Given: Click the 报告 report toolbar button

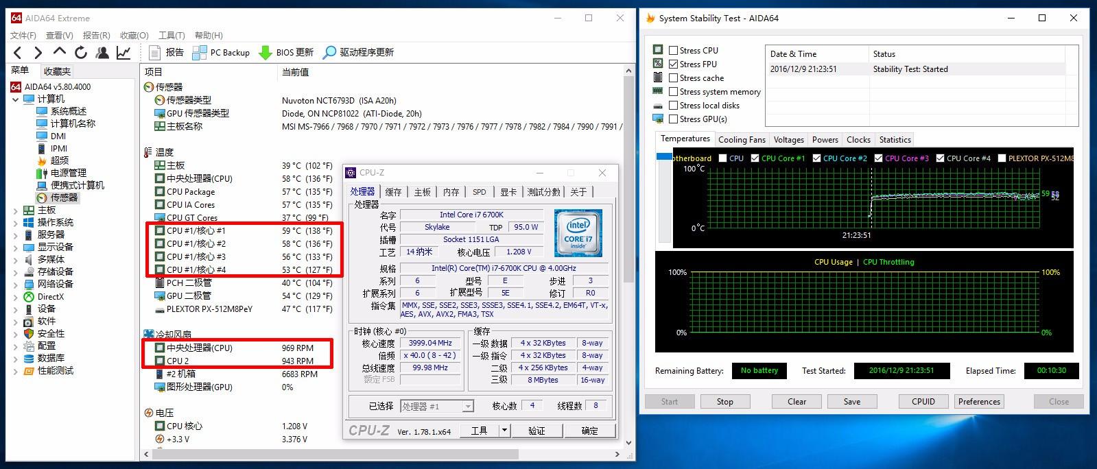Looking at the screenshot, I should pyautogui.click(x=165, y=52).
